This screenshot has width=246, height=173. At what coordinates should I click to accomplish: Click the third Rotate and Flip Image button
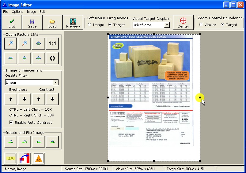click(x=38, y=142)
